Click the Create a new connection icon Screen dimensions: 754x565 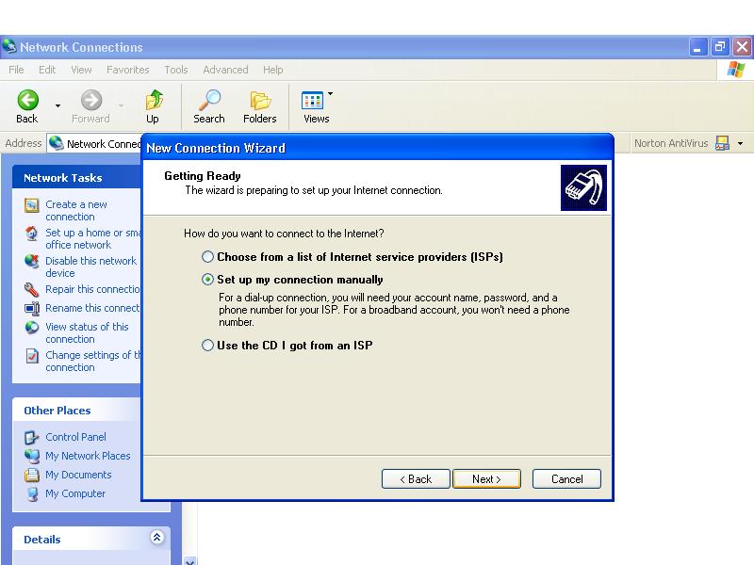[x=32, y=205]
